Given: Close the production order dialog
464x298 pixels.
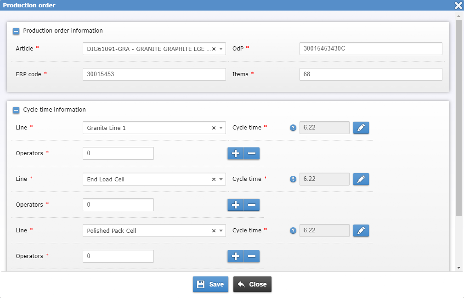Looking at the screenshot, I should point(252,284).
